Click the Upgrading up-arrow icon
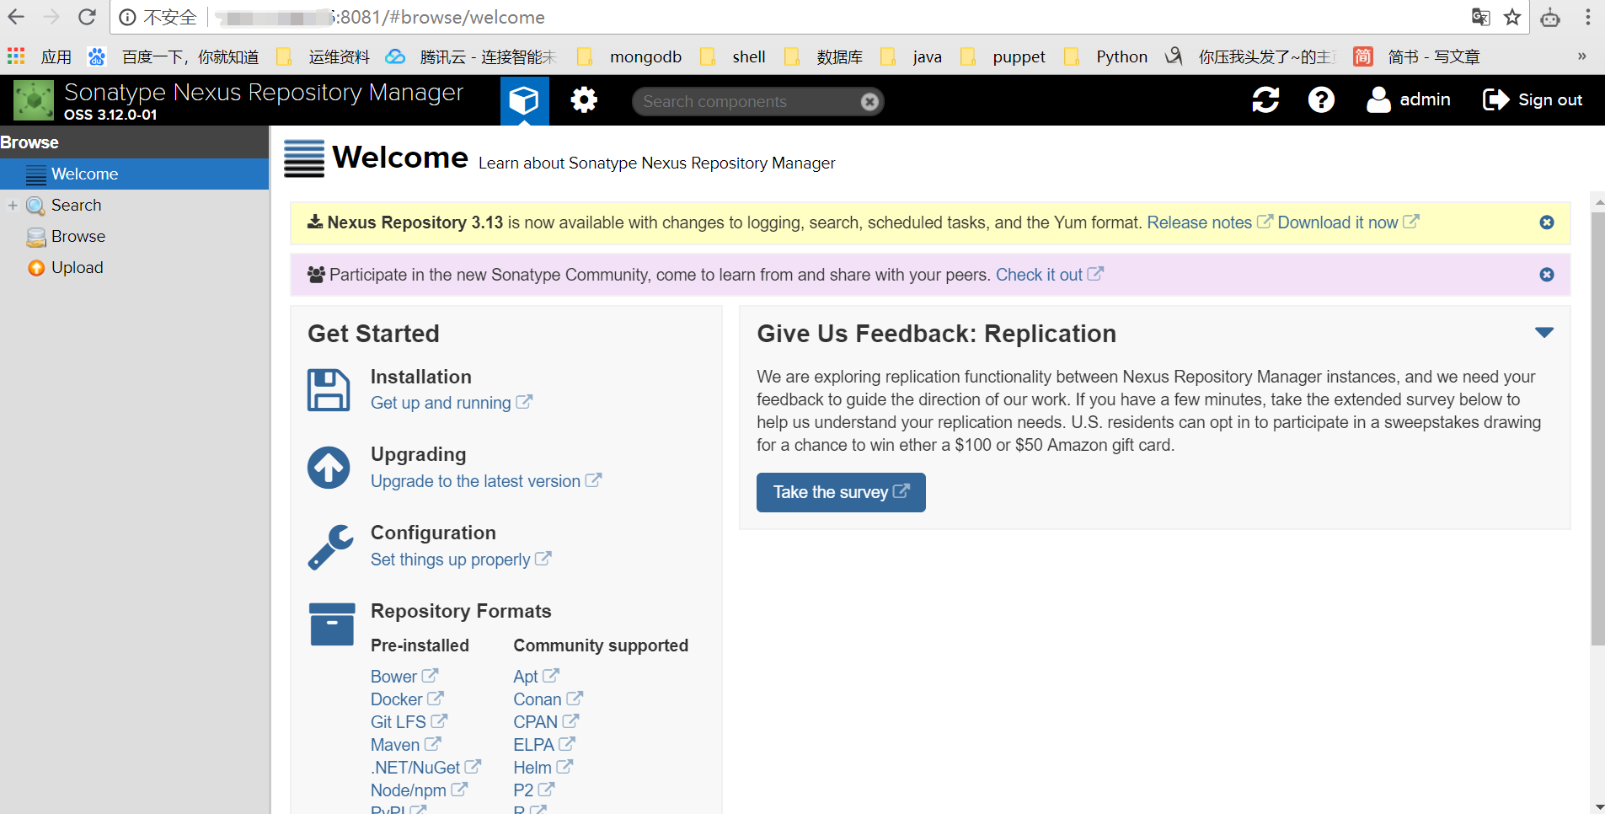This screenshot has width=1605, height=814. 329,468
